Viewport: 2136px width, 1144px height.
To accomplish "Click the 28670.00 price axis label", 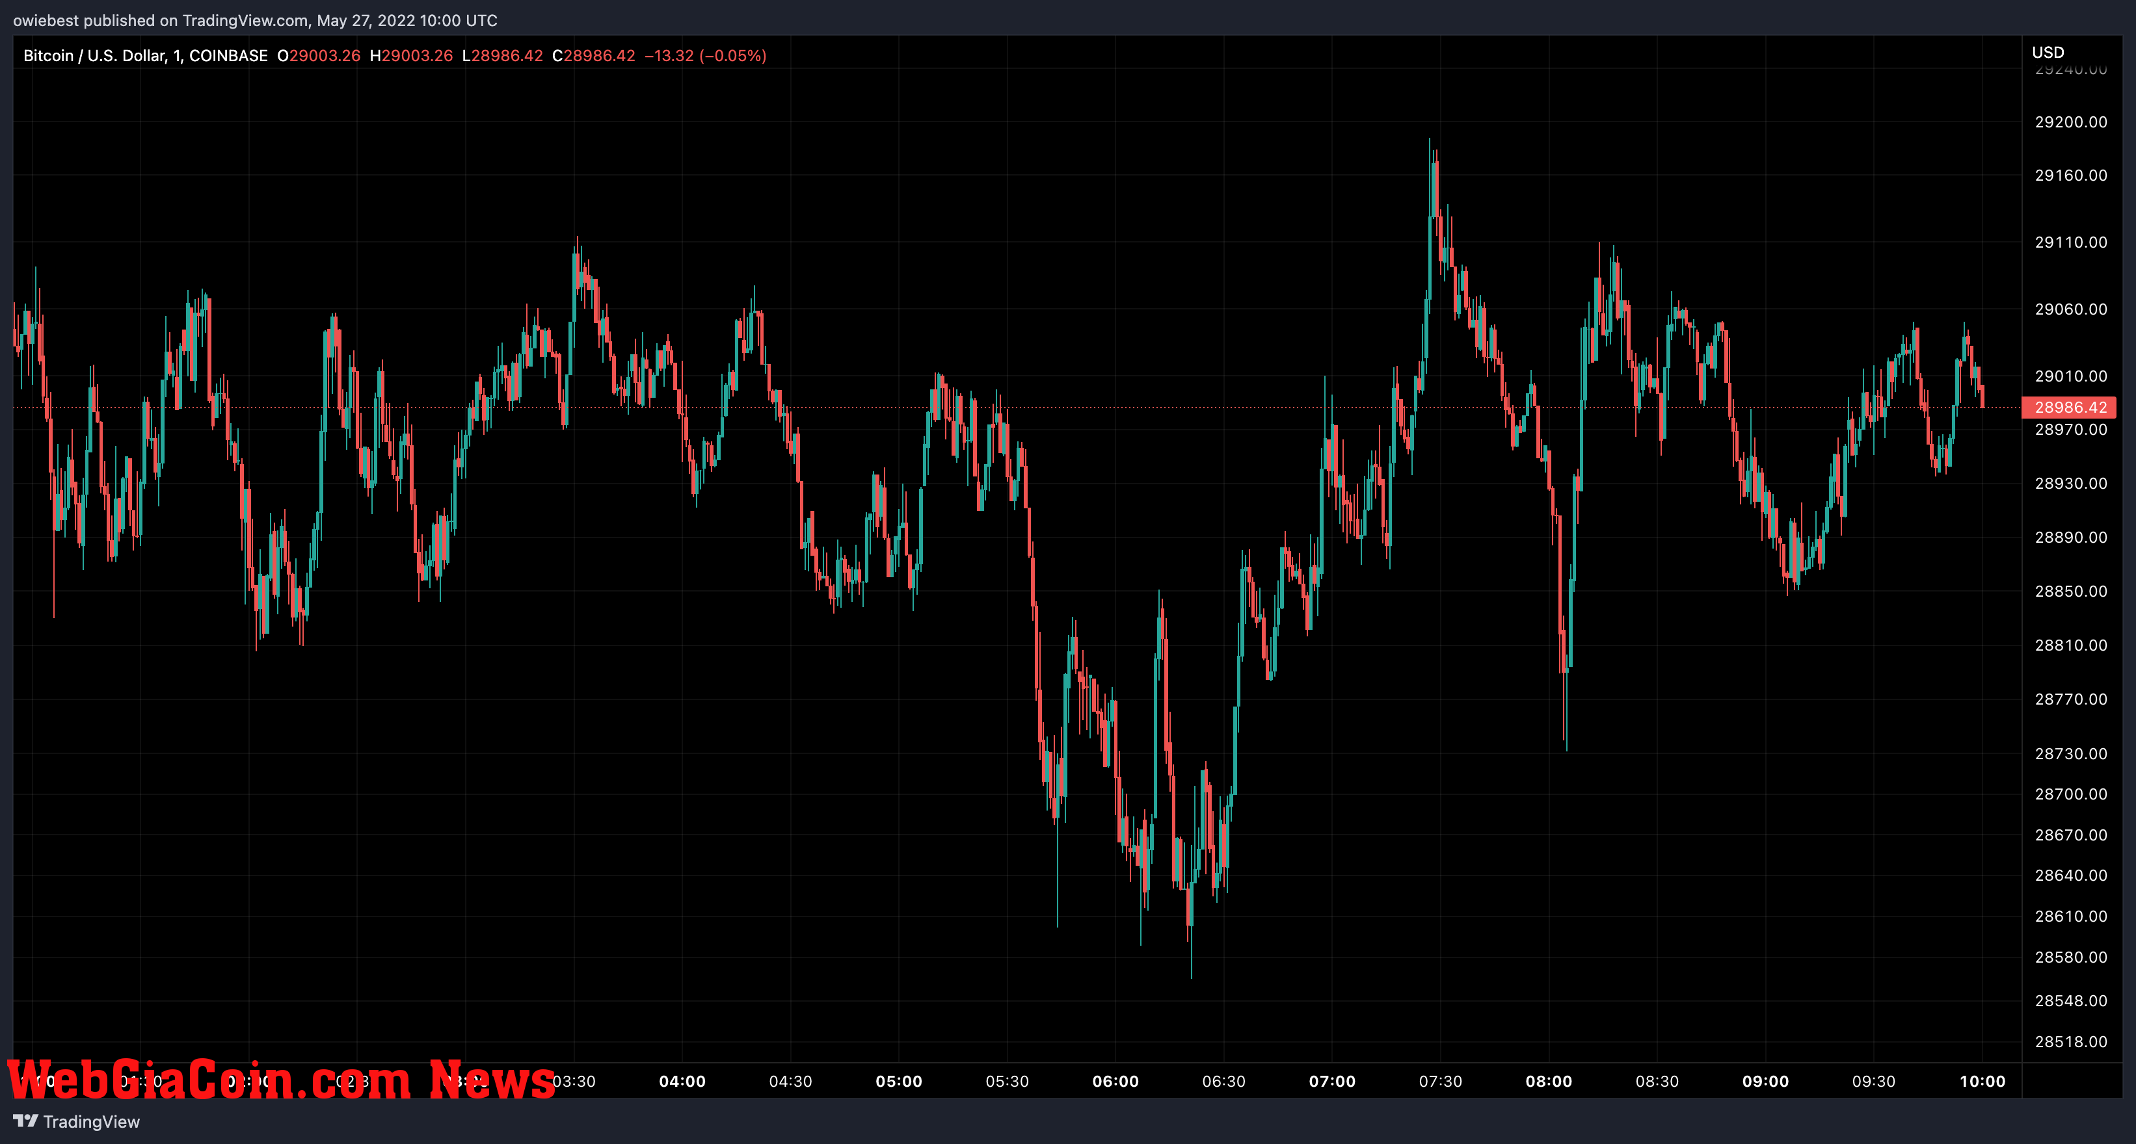I will click(x=2070, y=834).
